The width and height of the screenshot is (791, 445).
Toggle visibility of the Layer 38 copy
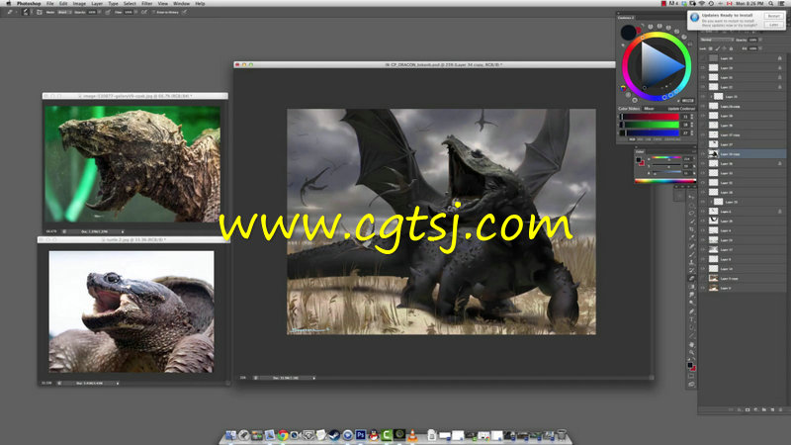(x=703, y=154)
